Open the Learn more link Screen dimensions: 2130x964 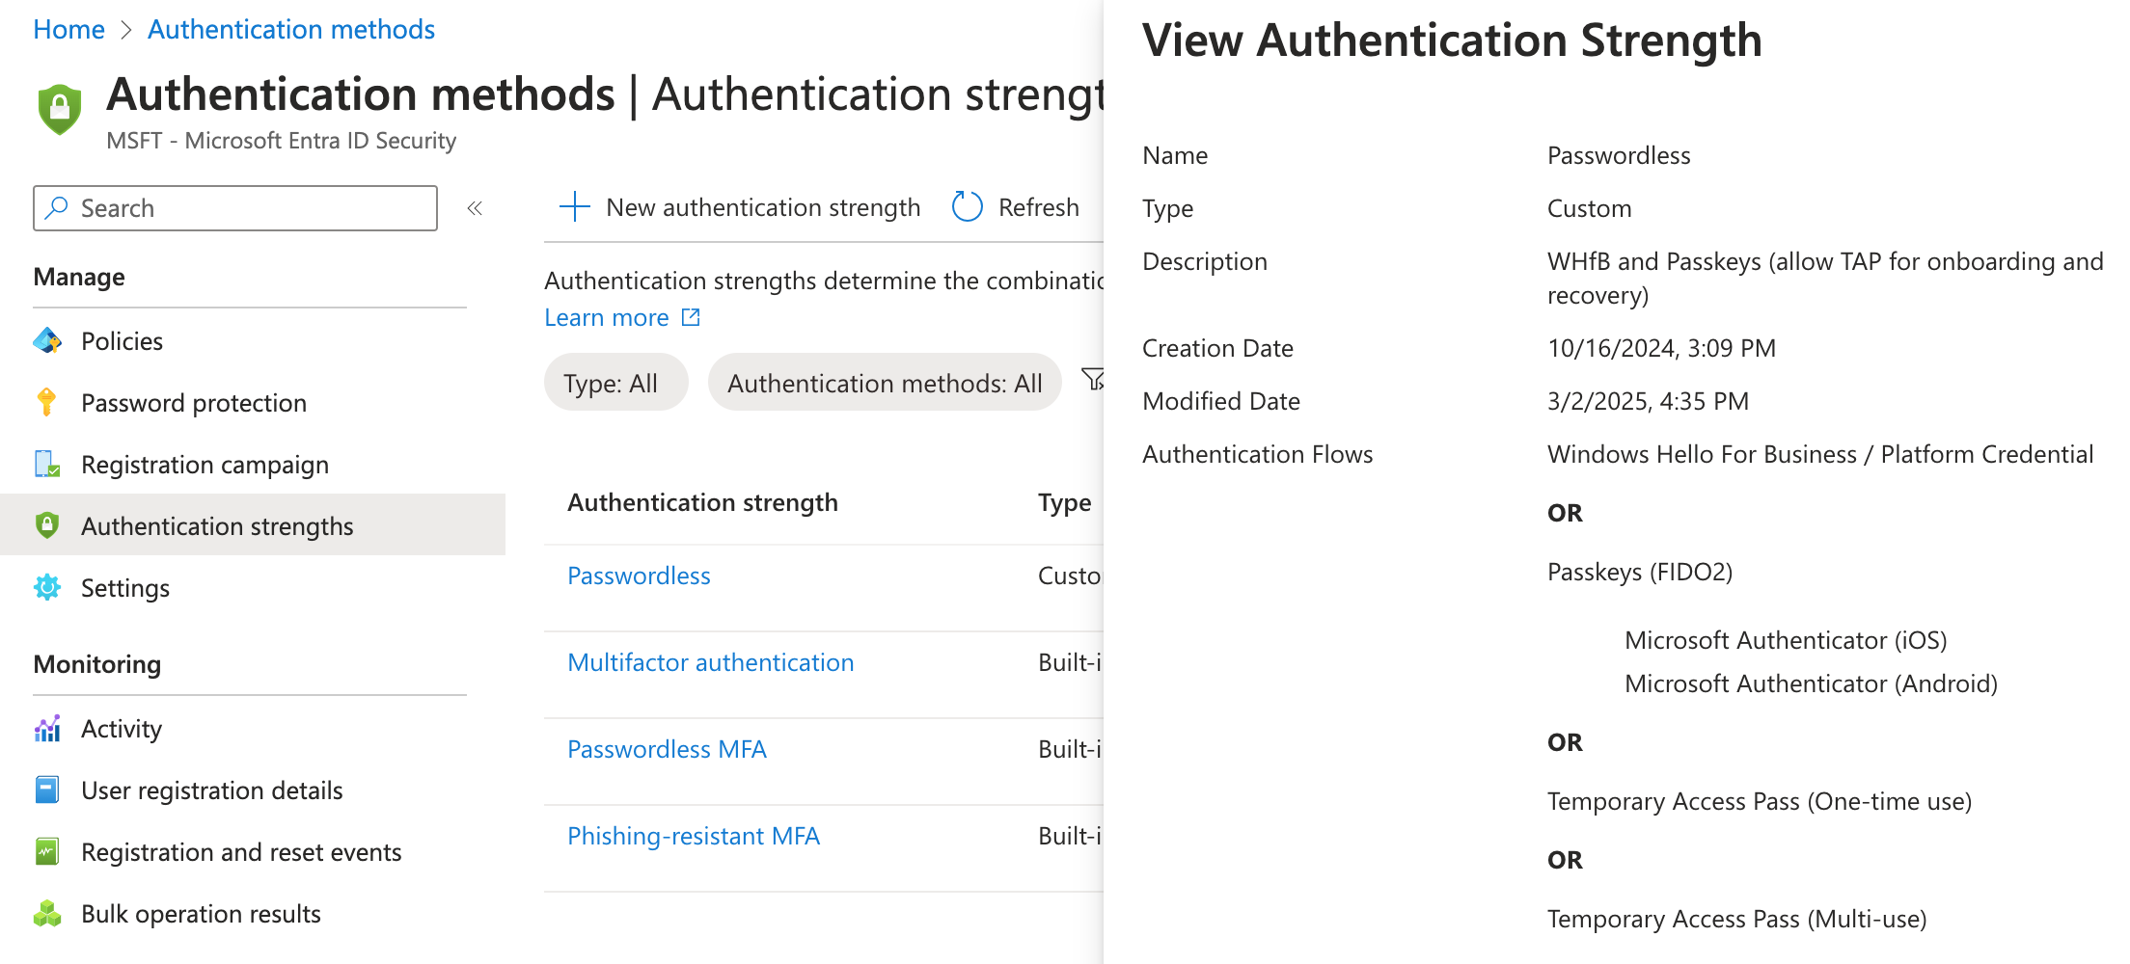tap(607, 317)
